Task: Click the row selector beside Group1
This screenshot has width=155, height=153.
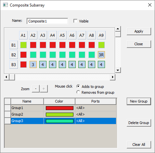Action: click(x=8, y=108)
